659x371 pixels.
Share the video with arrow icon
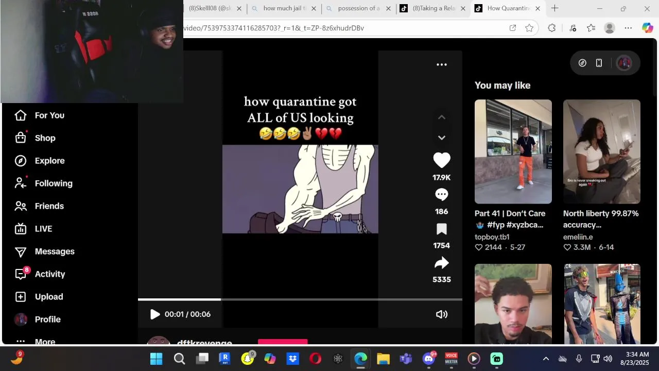pos(442,263)
